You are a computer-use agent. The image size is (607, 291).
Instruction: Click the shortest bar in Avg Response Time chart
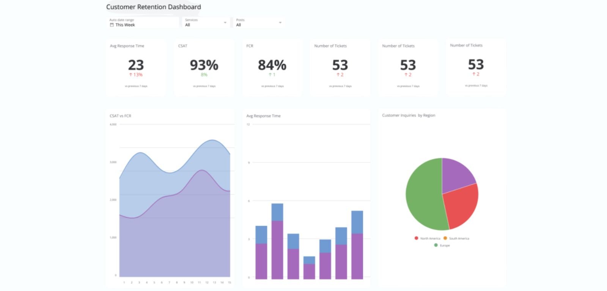click(x=309, y=269)
